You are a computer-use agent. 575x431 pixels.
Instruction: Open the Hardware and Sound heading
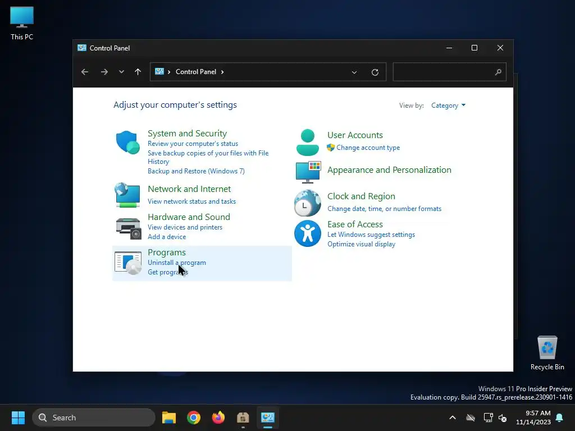click(189, 217)
